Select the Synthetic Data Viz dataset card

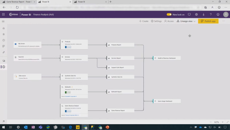(74, 77)
